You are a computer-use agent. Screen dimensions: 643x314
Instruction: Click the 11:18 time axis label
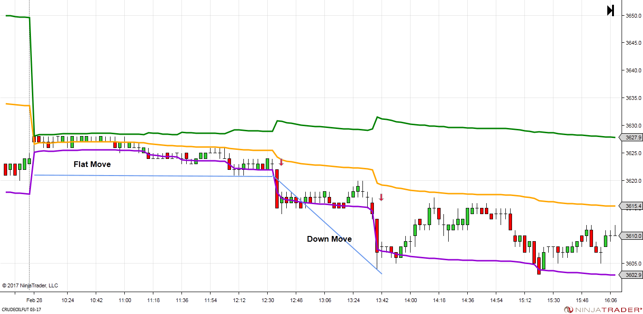[x=153, y=300]
